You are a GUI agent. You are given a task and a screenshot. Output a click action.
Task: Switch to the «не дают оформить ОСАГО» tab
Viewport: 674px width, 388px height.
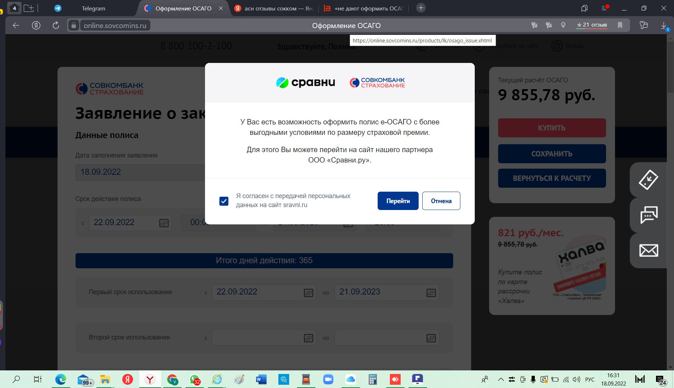[364, 8]
